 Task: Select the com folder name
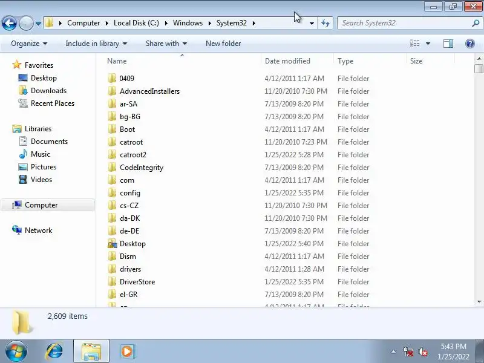tap(127, 180)
